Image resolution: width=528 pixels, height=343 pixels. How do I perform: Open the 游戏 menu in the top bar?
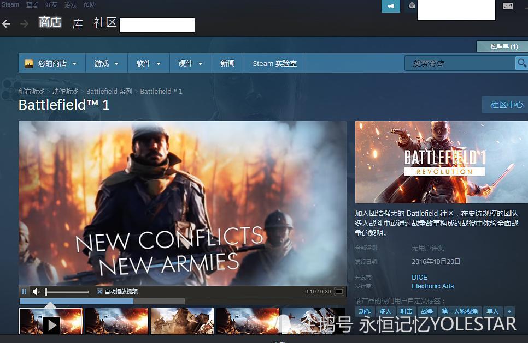(70, 4)
